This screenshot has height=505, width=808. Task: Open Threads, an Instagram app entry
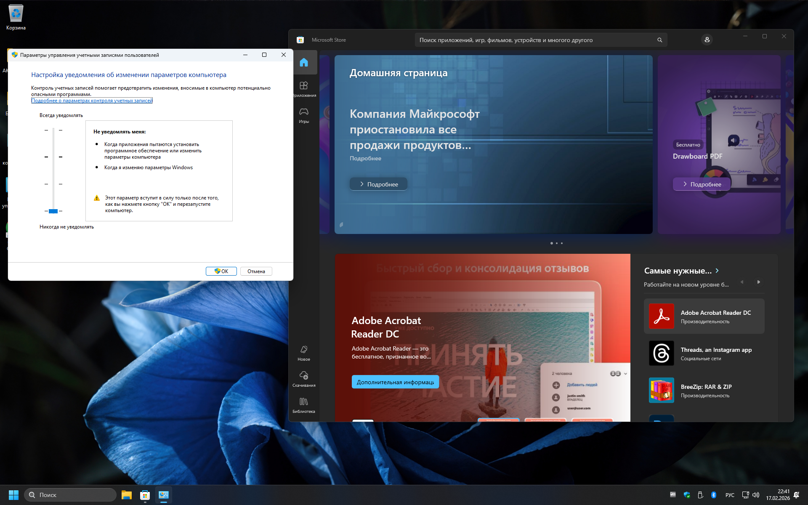pos(704,353)
